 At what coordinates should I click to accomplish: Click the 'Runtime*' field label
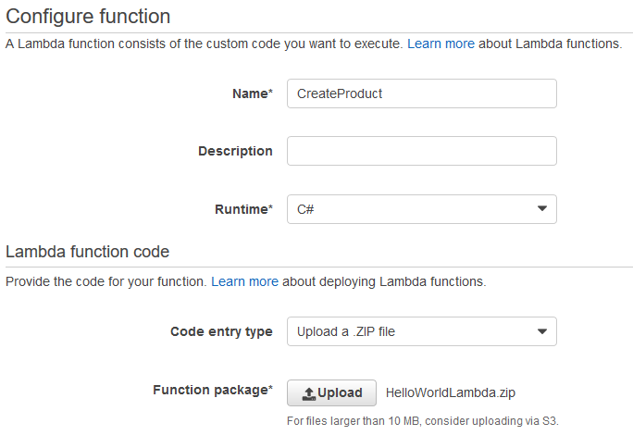[x=243, y=209]
